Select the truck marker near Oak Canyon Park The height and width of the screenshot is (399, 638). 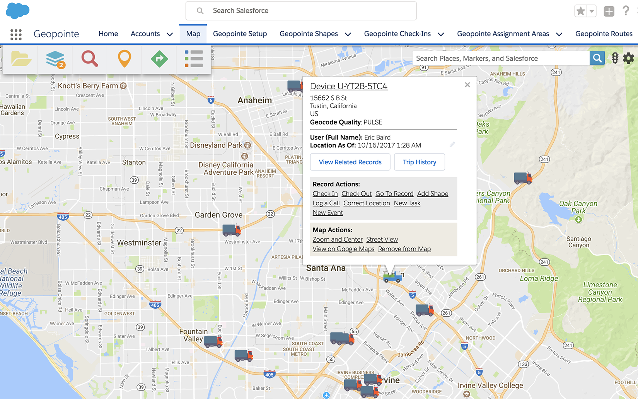[523, 178]
